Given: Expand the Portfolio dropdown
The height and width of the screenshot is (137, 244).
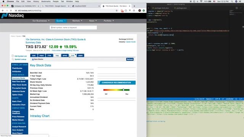Looking at the screenshot, I should tap(109, 21).
